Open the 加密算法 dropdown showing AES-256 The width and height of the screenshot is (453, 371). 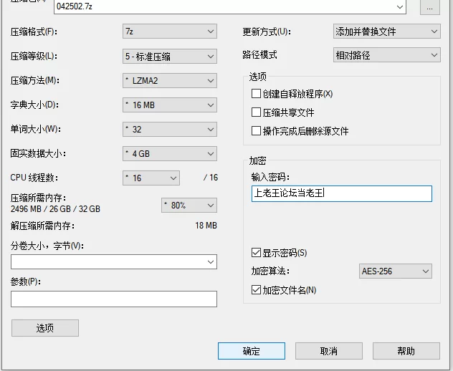coord(396,271)
